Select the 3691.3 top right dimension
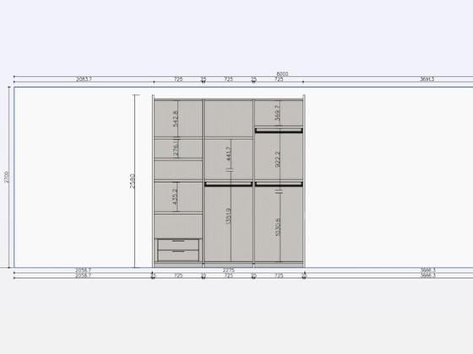 coord(427,79)
